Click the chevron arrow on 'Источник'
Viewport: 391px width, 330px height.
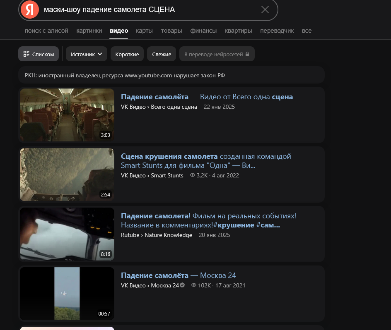100,54
